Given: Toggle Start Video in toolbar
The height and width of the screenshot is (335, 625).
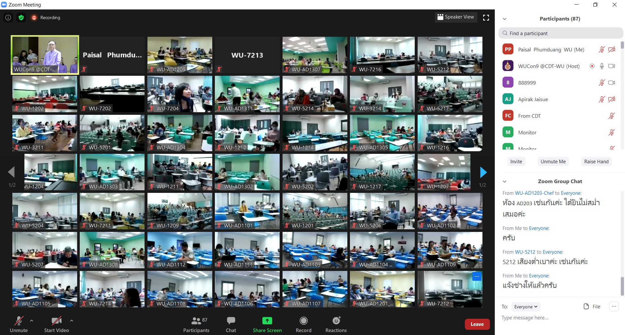Looking at the screenshot, I should point(56,324).
